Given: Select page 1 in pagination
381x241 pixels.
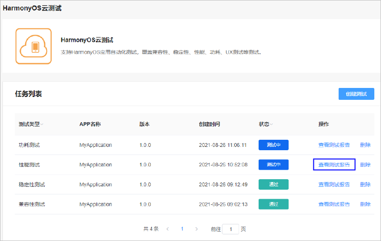Looking at the screenshot, I should (x=182, y=229).
